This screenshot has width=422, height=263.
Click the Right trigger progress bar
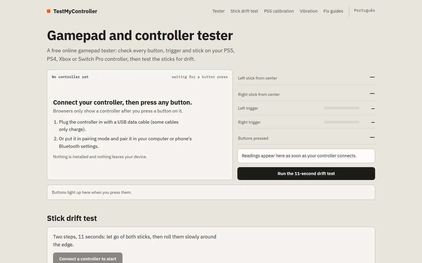click(x=342, y=122)
